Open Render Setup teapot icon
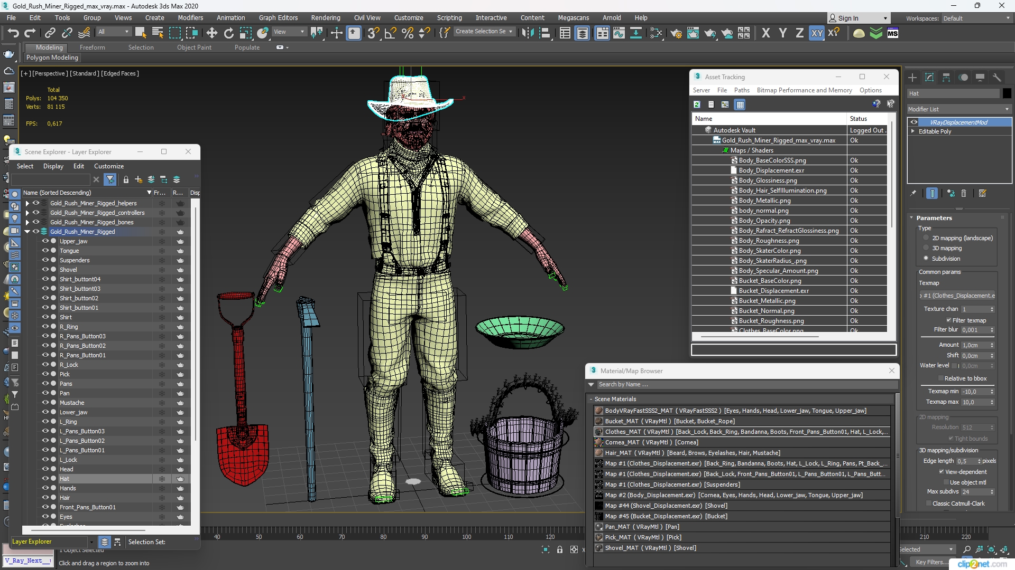The image size is (1015, 570). [676, 33]
